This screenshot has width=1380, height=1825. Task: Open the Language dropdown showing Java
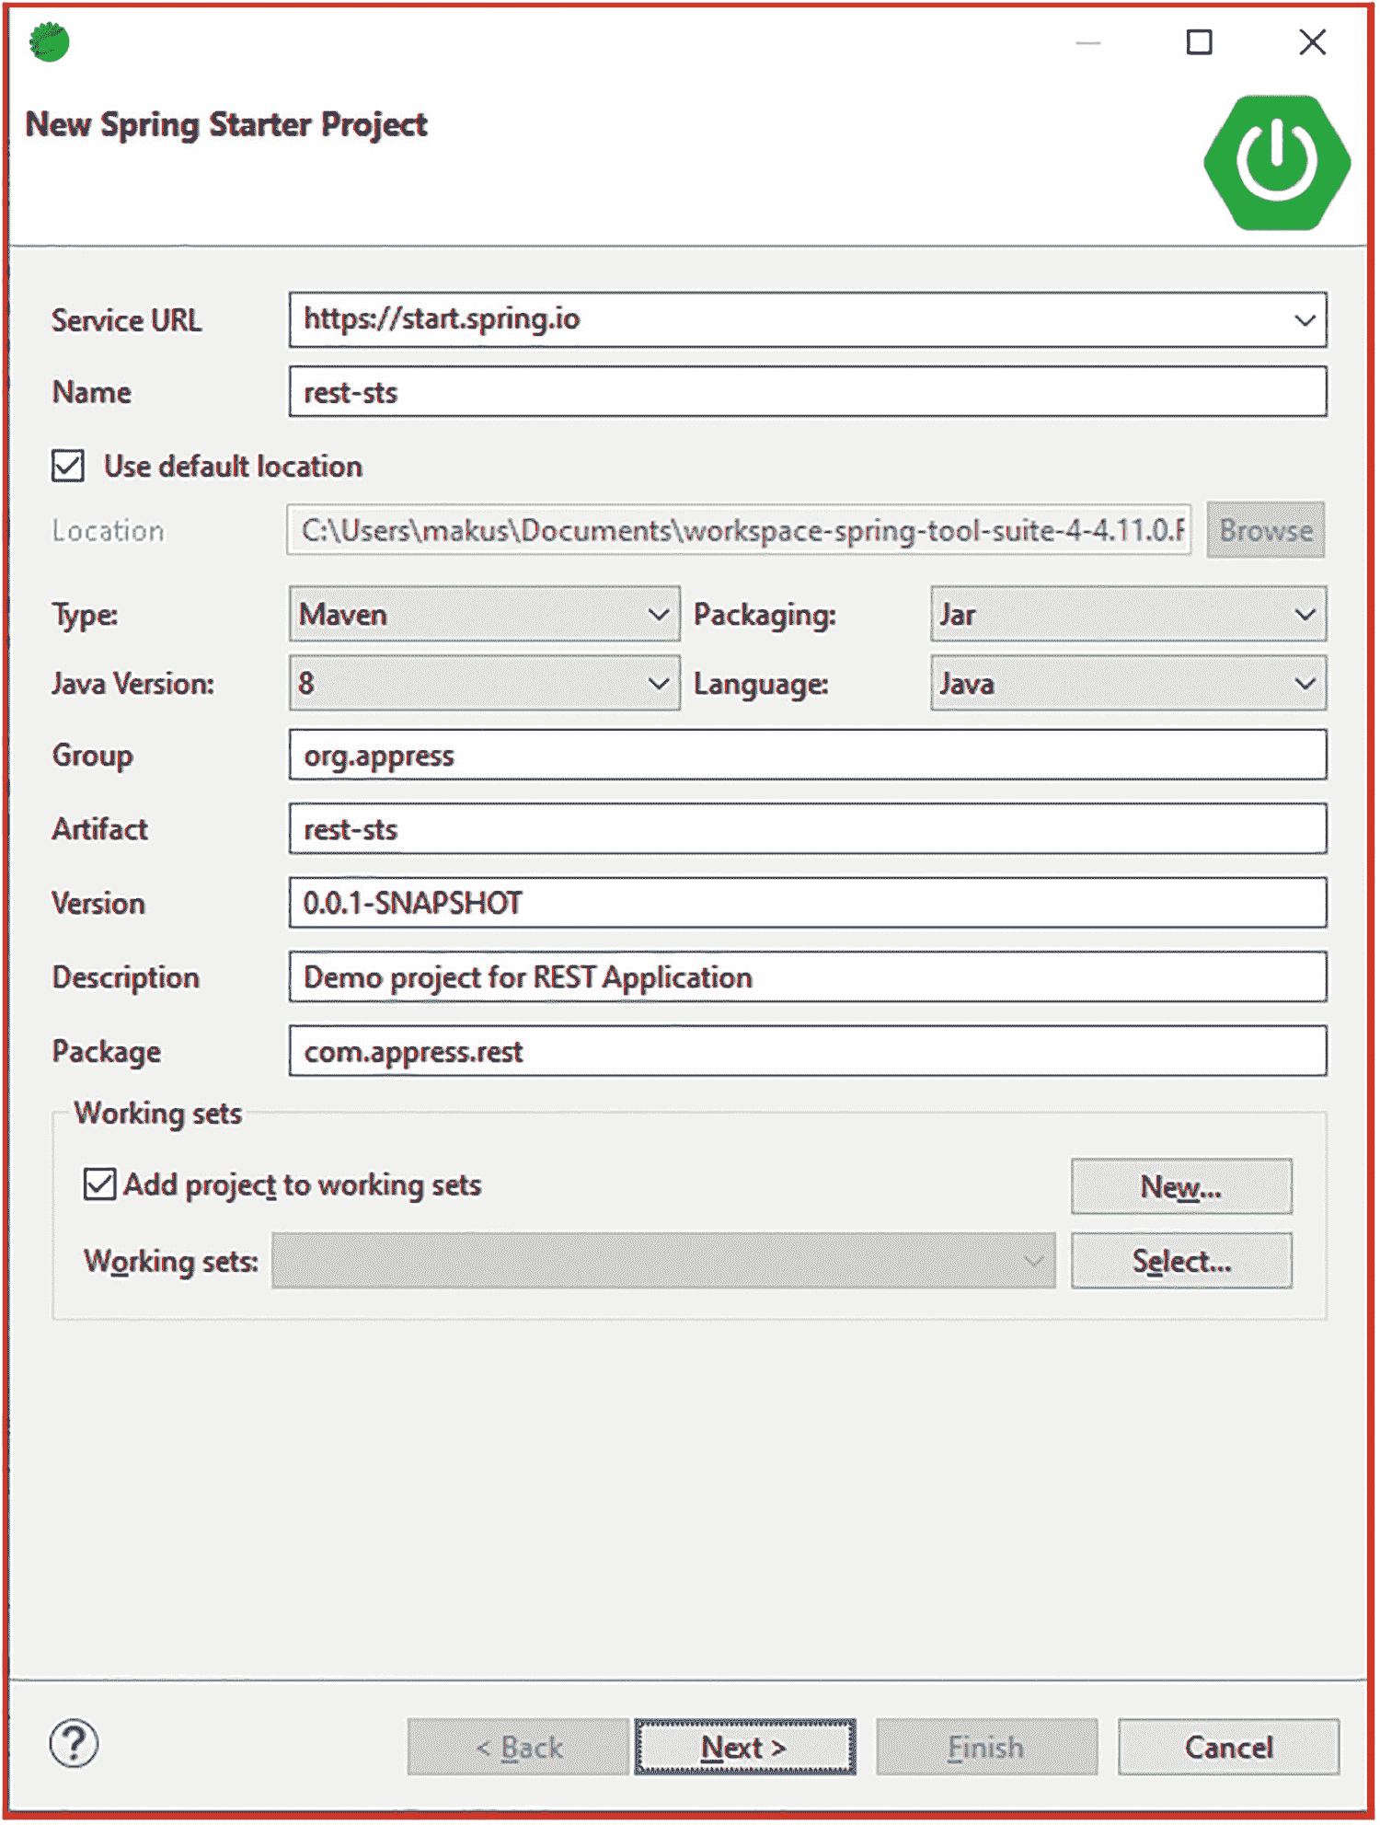(1128, 683)
